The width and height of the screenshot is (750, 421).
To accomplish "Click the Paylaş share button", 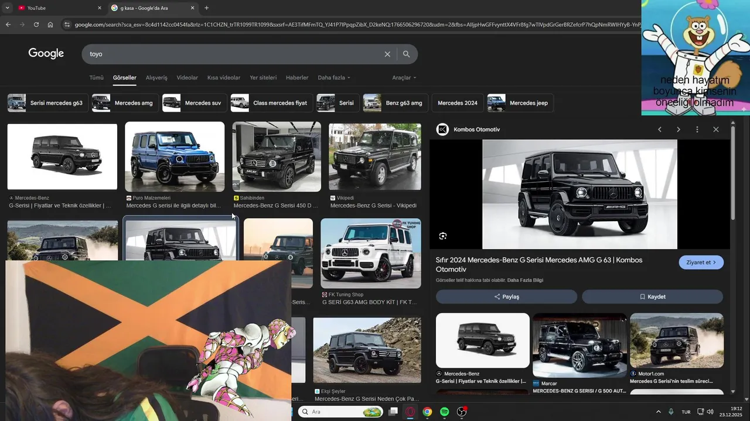I will point(506,296).
